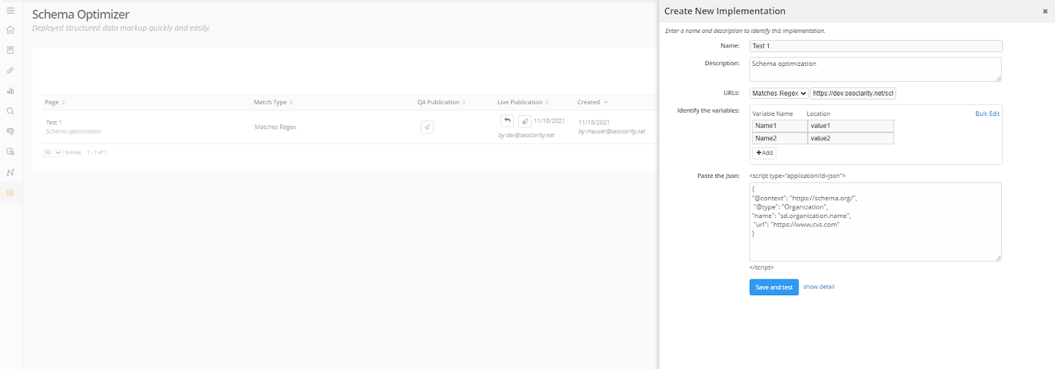Click the Live Publication paper plane button
The height and width of the screenshot is (369, 1055).
[525, 121]
